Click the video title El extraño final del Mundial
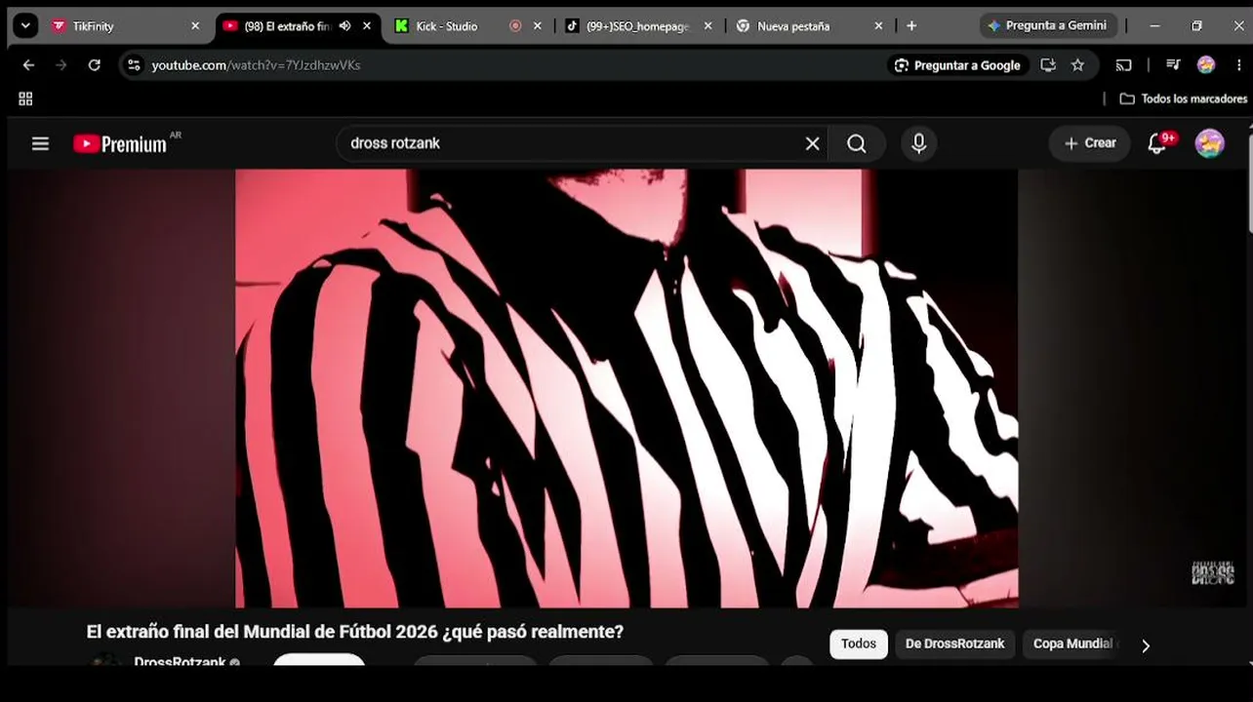Viewport: 1253px width, 702px height. pyautogui.click(x=355, y=632)
